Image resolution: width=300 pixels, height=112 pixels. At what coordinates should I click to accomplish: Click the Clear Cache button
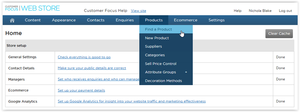tap(279, 34)
